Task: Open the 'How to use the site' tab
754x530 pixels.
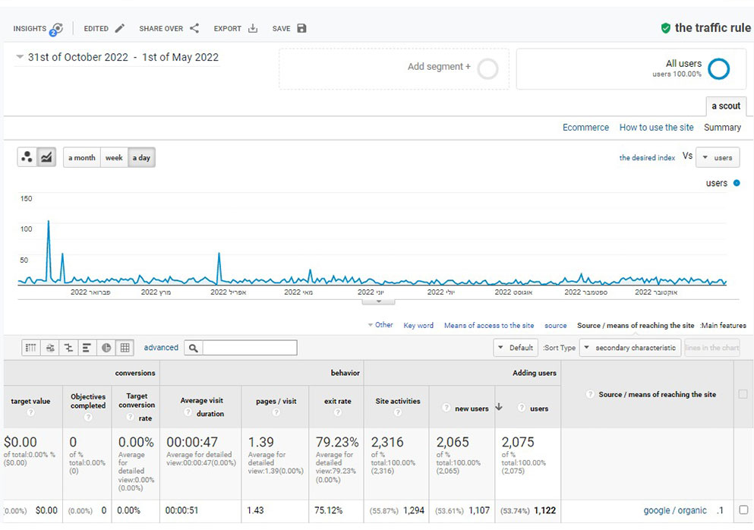Action: point(656,128)
